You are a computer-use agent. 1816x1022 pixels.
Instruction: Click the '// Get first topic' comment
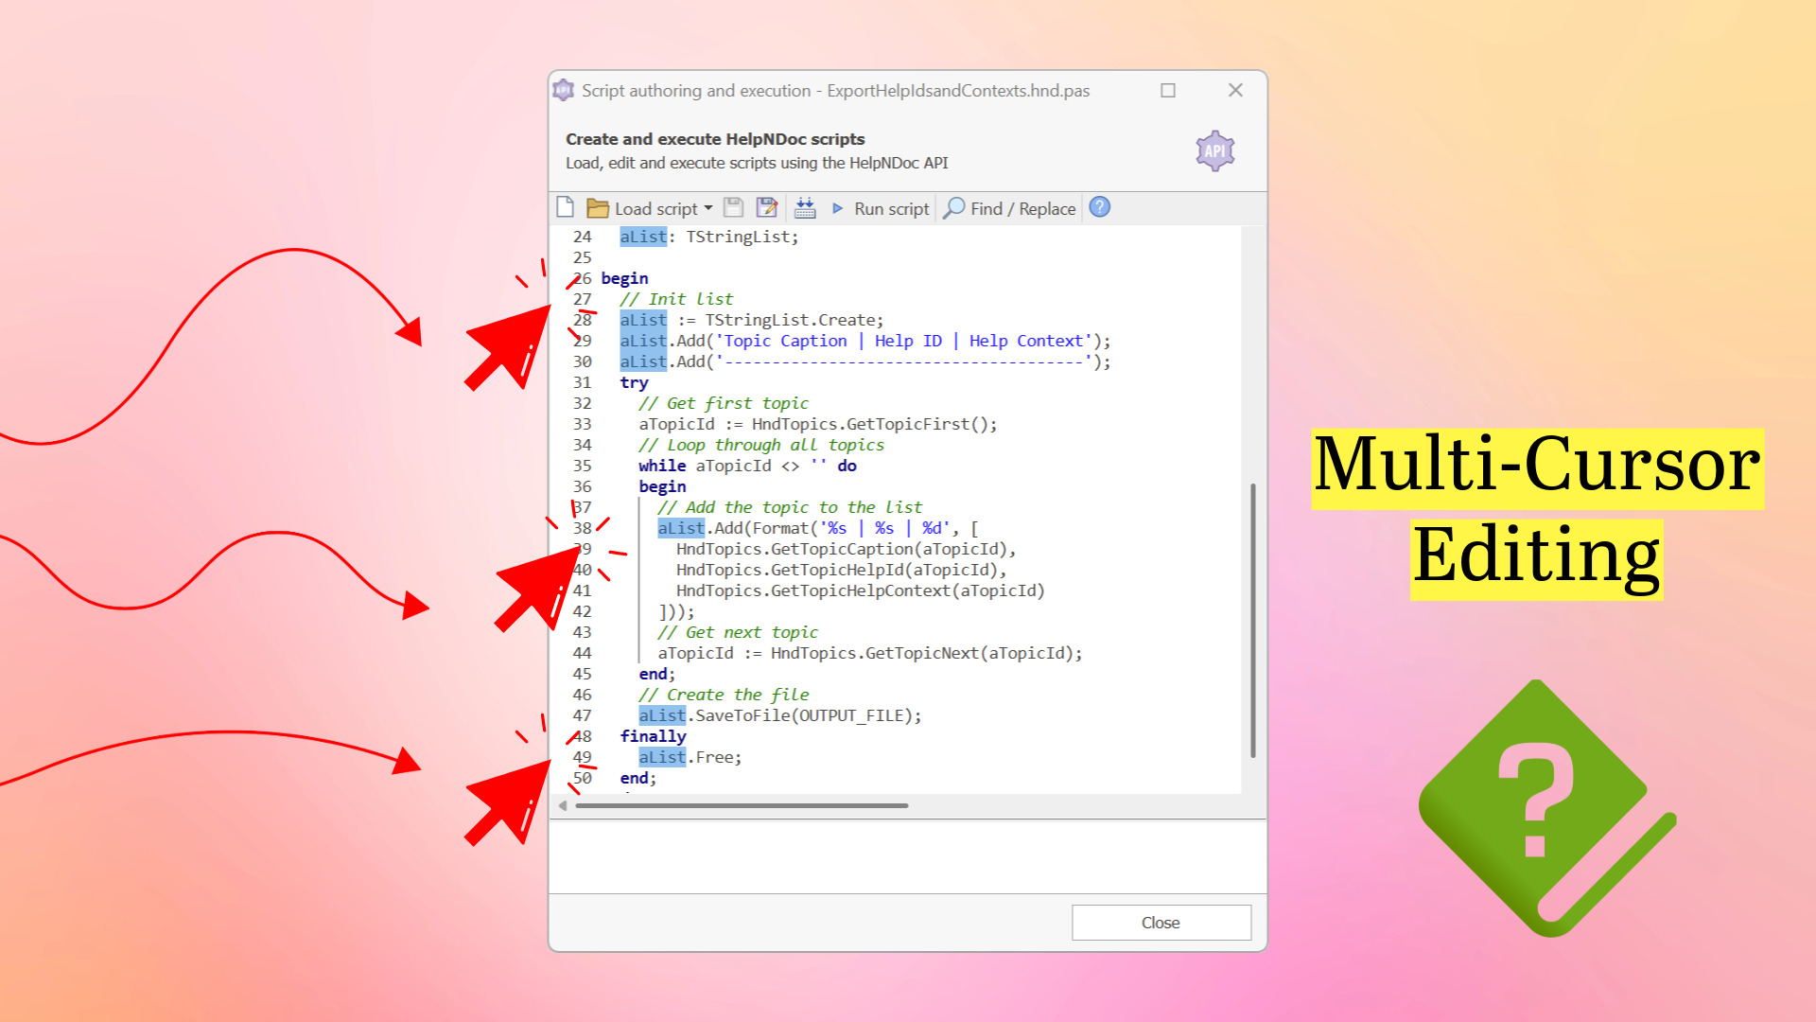pyautogui.click(x=724, y=403)
